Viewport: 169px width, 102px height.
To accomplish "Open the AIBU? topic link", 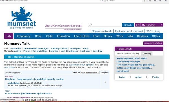I will pos(8,91).
